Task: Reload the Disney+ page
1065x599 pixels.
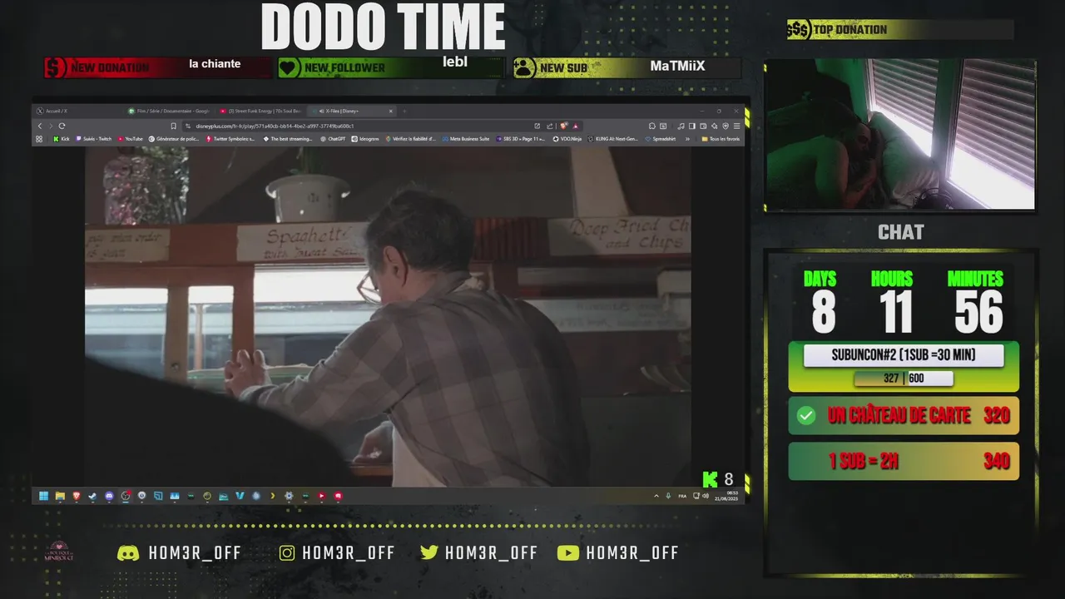Action: coord(62,126)
